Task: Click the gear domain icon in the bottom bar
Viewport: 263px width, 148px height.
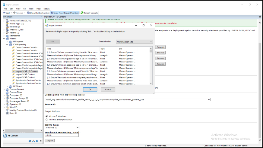Action: click(x=37, y=141)
